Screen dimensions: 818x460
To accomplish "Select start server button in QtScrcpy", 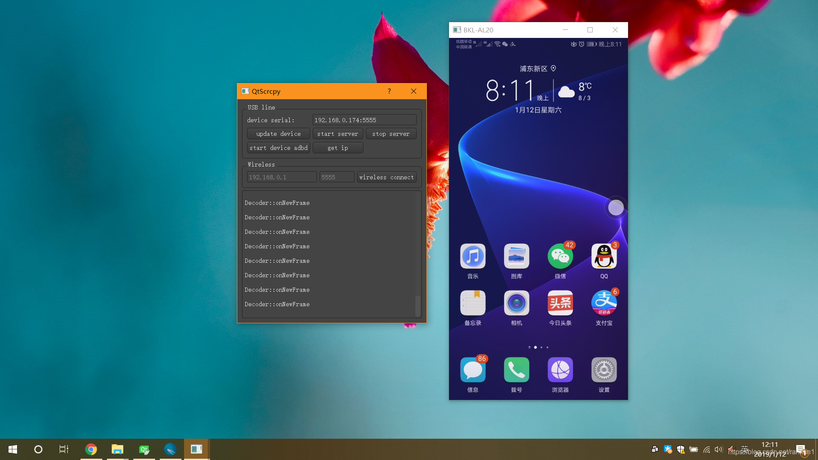I will [338, 134].
